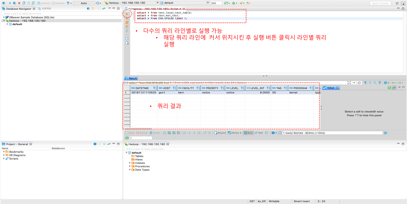
Task: Click the cell value 20181121115525
Action: point(144,93)
